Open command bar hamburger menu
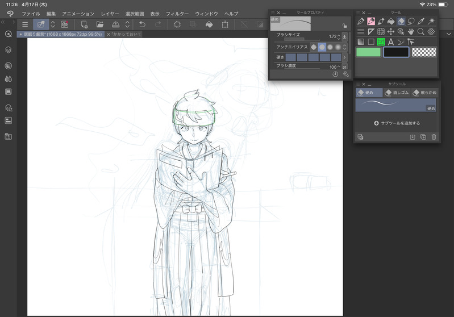454x317 pixels. [25, 24]
